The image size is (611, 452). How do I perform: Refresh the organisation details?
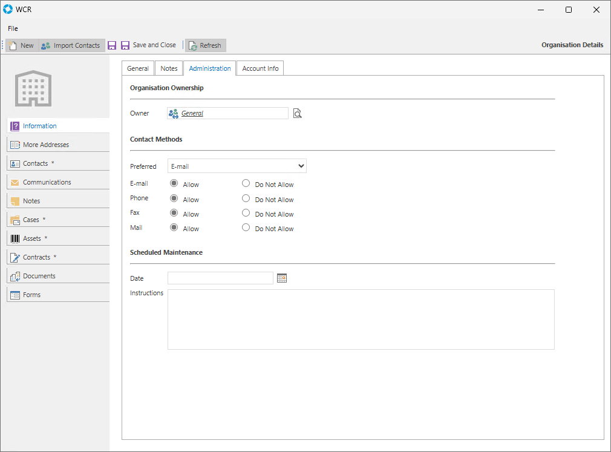[205, 45]
